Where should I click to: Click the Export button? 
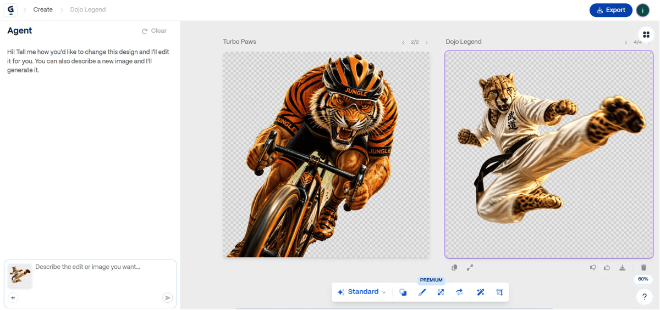pos(610,10)
